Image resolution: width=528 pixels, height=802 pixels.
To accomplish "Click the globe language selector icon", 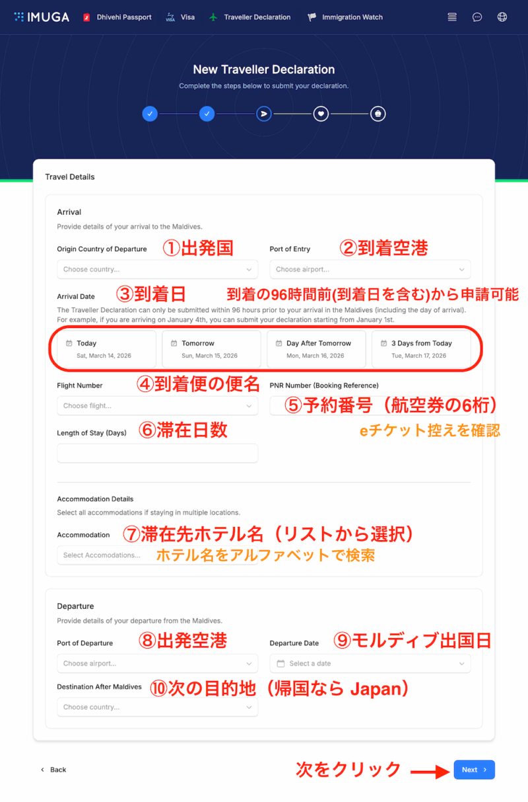I will coord(502,17).
